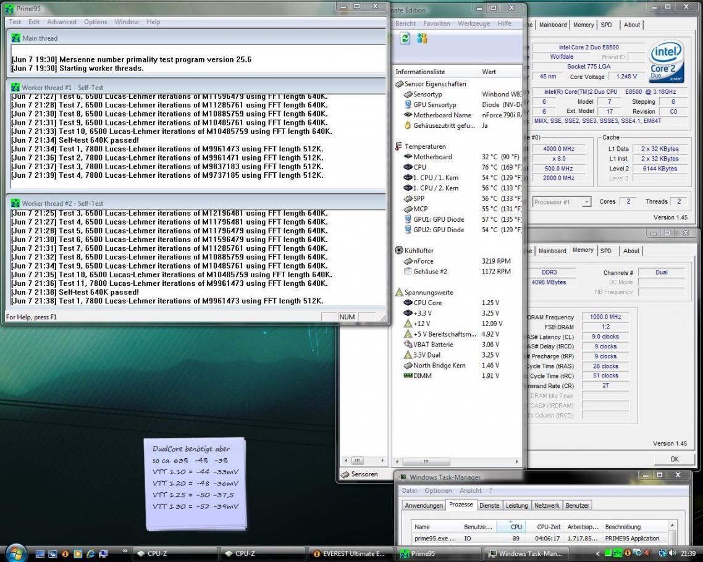Launch Internet Explorer from quick launch
This screenshot has height=562, width=703.
tap(90, 553)
